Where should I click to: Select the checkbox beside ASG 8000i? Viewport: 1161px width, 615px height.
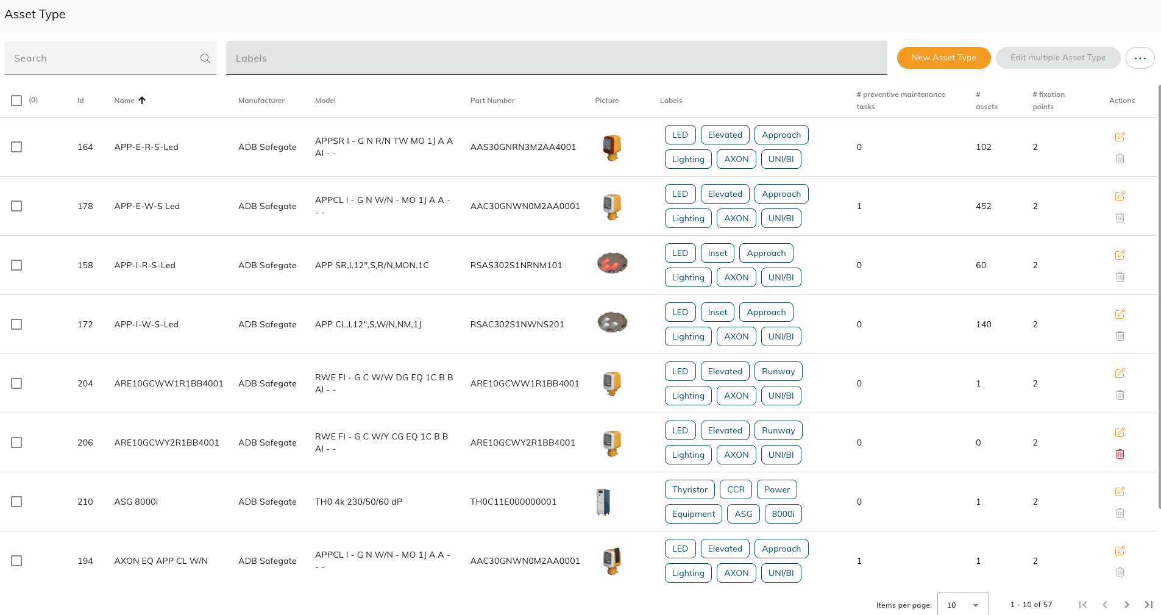(16, 502)
